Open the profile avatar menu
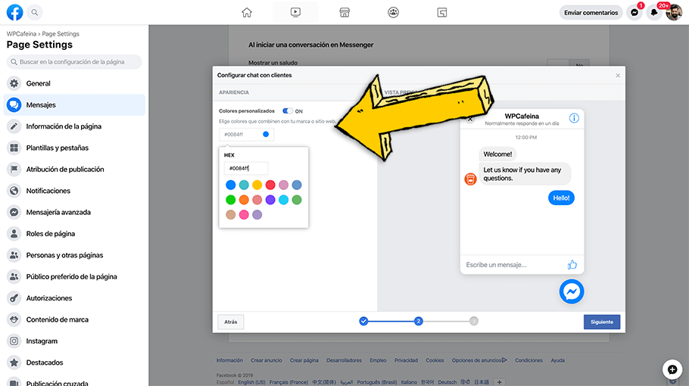 click(674, 12)
